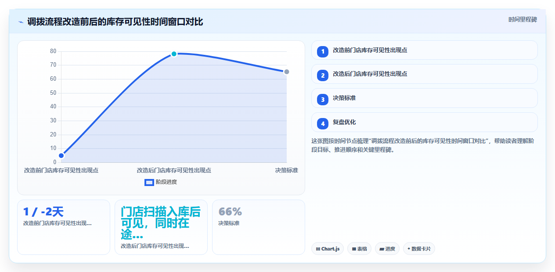
Task: Click the lightning icon beside the title
Action: click(21, 22)
